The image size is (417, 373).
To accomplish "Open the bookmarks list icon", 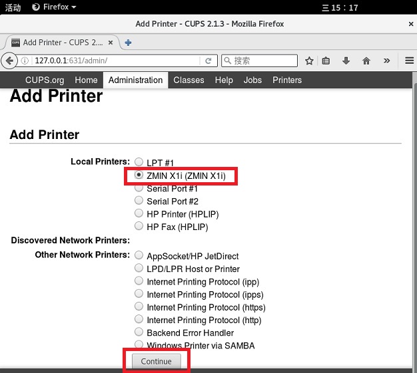I will coord(326,61).
